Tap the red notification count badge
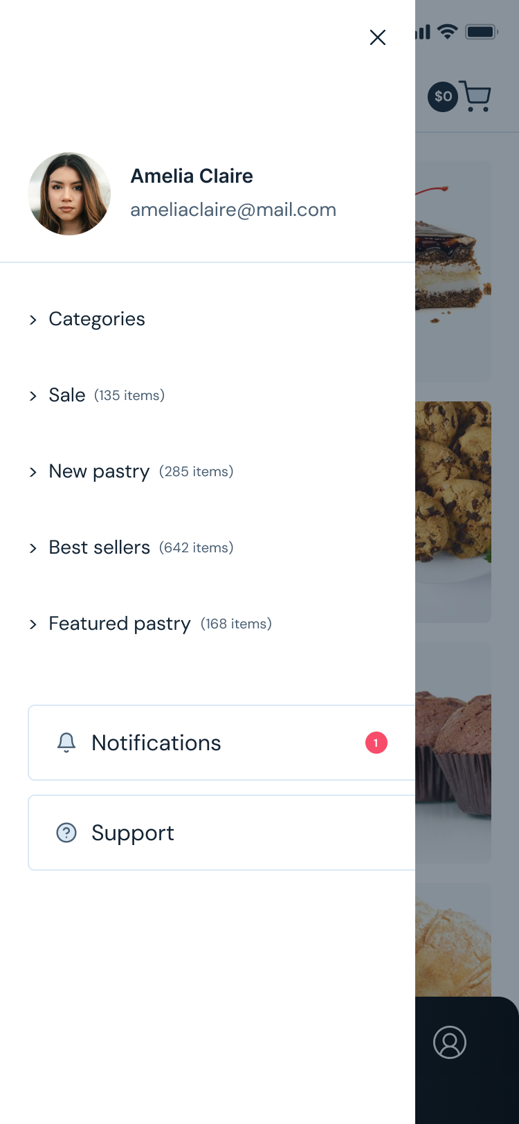The width and height of the screenshot is (519, 1124). coord(376,743)
